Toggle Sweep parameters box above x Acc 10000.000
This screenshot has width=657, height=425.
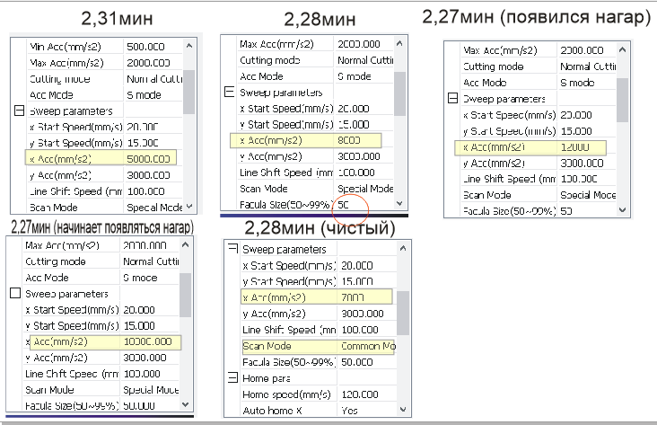pyautogui.click(x=15, y=293)
